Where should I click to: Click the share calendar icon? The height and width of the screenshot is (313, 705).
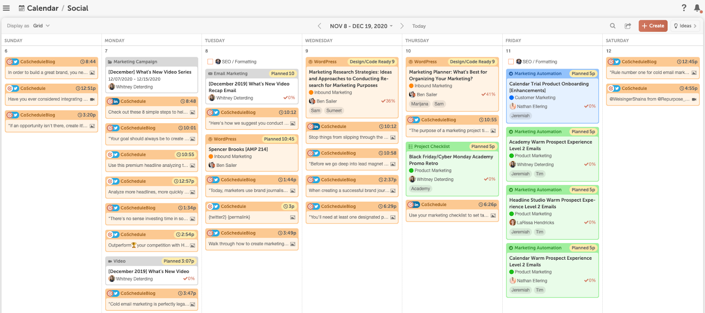(x=628, y=26)
